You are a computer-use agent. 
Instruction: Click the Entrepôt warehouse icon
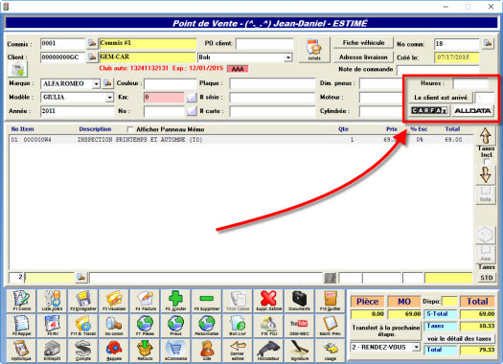[x=52, y=351]
